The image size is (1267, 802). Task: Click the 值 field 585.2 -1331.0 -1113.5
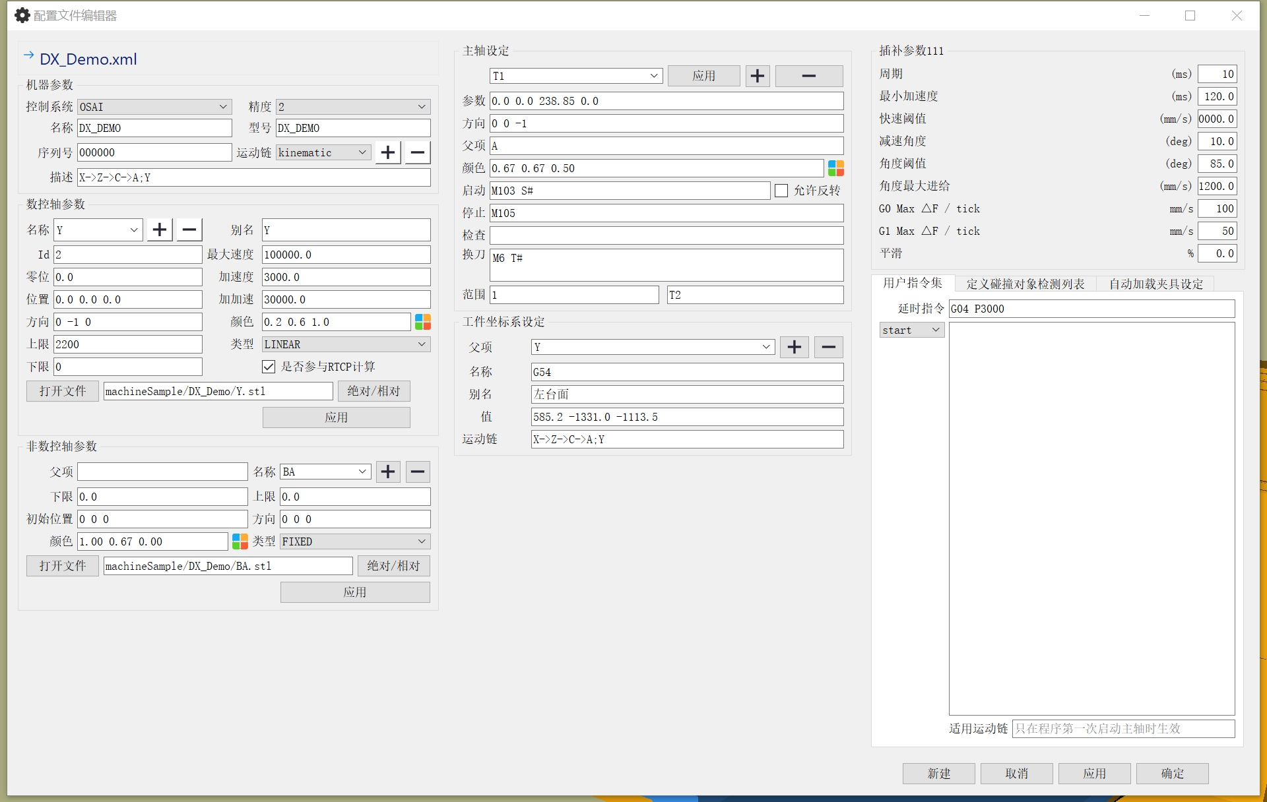[687, 417]
